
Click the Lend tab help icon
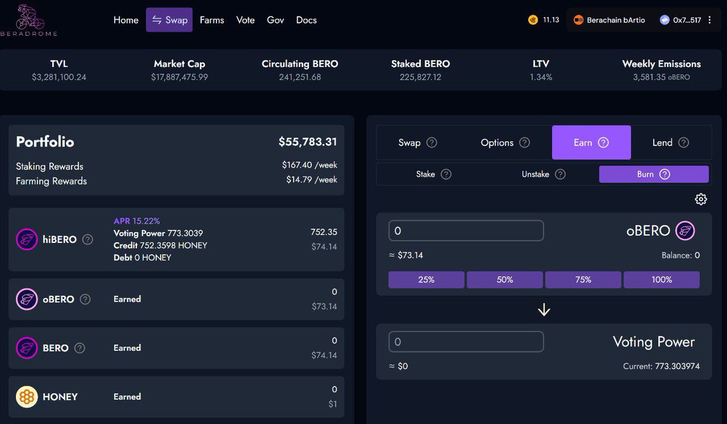683,143
